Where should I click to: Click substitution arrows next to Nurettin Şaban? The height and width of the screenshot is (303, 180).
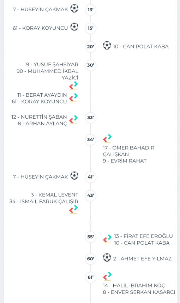73,119
